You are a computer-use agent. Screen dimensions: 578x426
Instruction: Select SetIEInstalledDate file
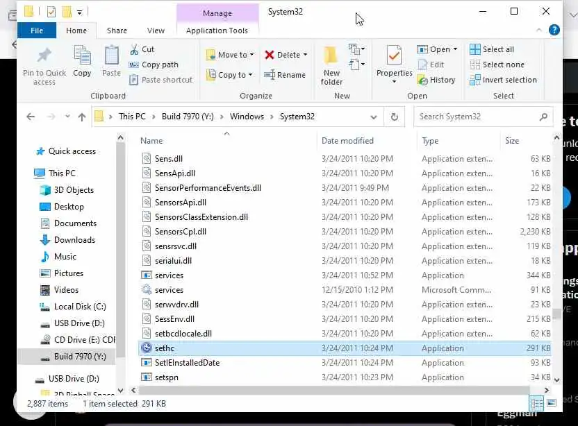345,363
